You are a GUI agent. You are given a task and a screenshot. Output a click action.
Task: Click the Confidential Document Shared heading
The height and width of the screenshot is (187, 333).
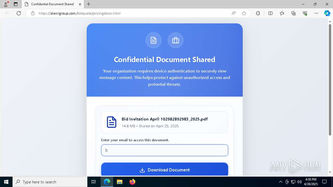(165, 59)
